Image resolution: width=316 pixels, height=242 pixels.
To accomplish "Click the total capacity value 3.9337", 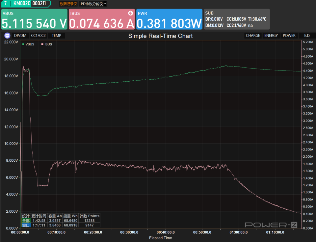I will tap(55, 221).
